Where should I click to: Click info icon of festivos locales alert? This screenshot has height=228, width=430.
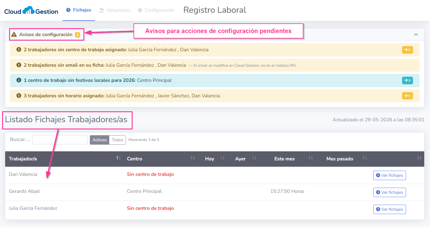[x=19, y=80]
